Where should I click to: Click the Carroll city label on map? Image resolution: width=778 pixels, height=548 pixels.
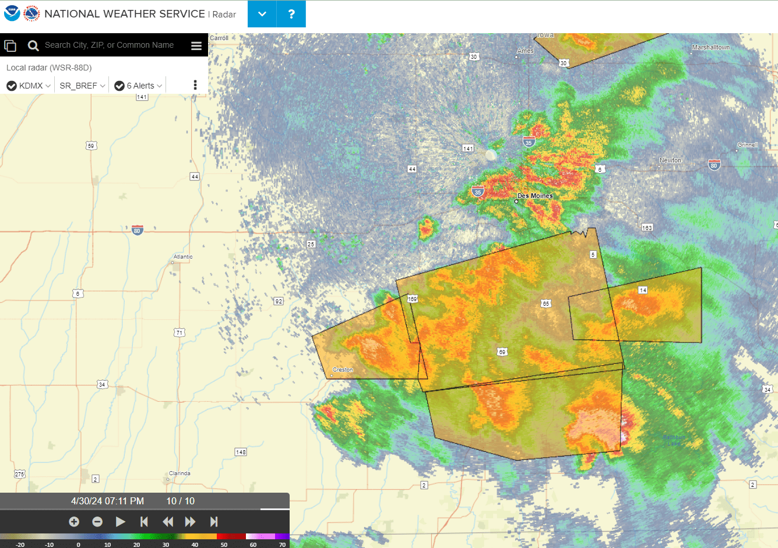tap(219, 38)
